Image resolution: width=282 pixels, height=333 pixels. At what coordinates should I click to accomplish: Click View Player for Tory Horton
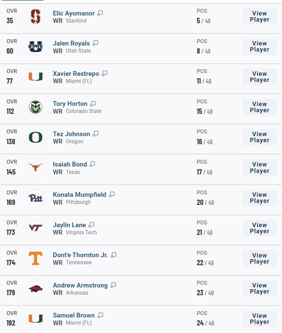[259, 107]
